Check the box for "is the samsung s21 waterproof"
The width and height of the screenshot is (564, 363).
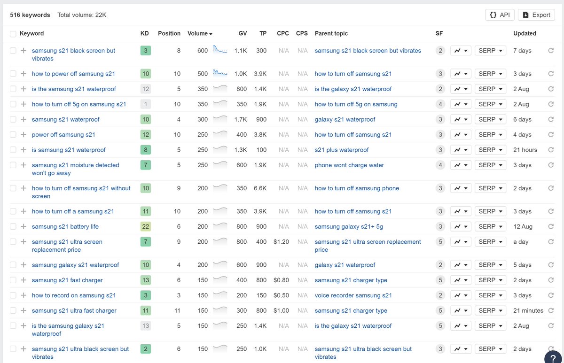[12, 89]
